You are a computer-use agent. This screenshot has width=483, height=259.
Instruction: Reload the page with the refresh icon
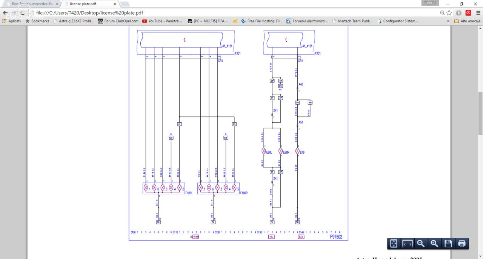coord(23,13)
